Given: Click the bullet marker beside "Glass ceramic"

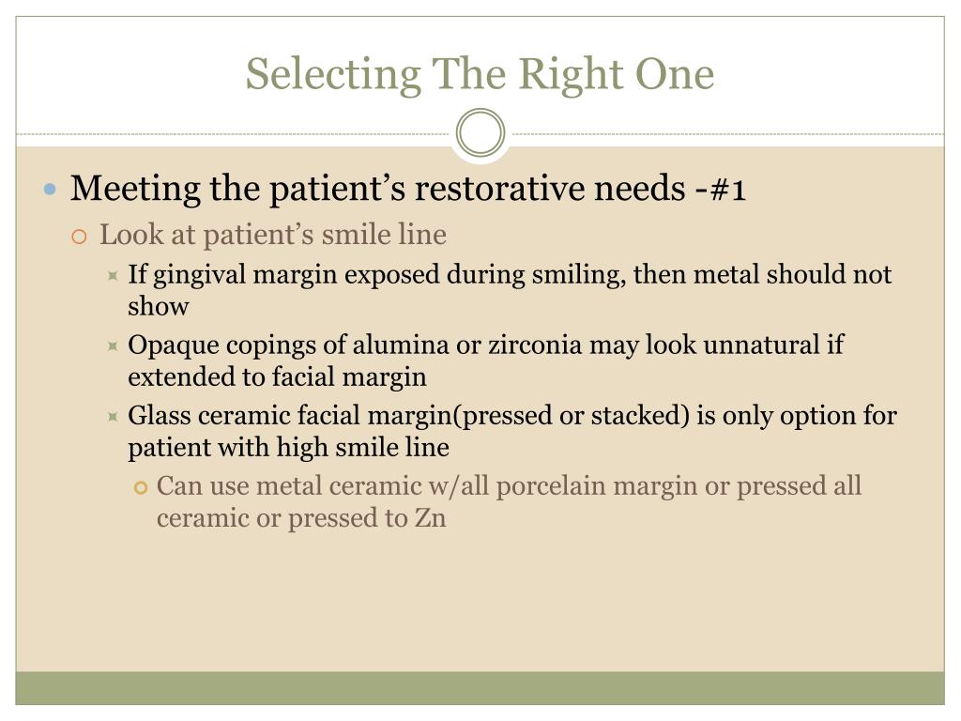Looking at the screenshot, I should point(112,416).
